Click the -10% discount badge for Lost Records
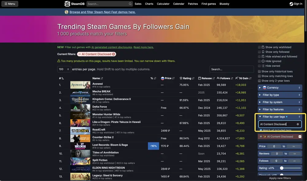This screenshot has width=307, height=181. [153, 146]
